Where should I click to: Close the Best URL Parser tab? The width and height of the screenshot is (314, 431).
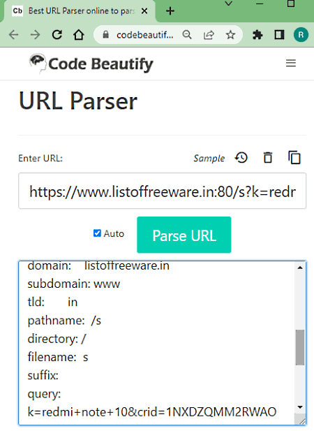144,11
